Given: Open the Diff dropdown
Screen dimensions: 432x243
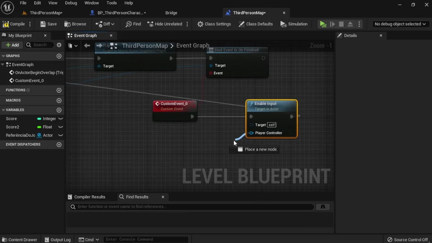Looking at the screenshot, I should click(x=105, y=24).
